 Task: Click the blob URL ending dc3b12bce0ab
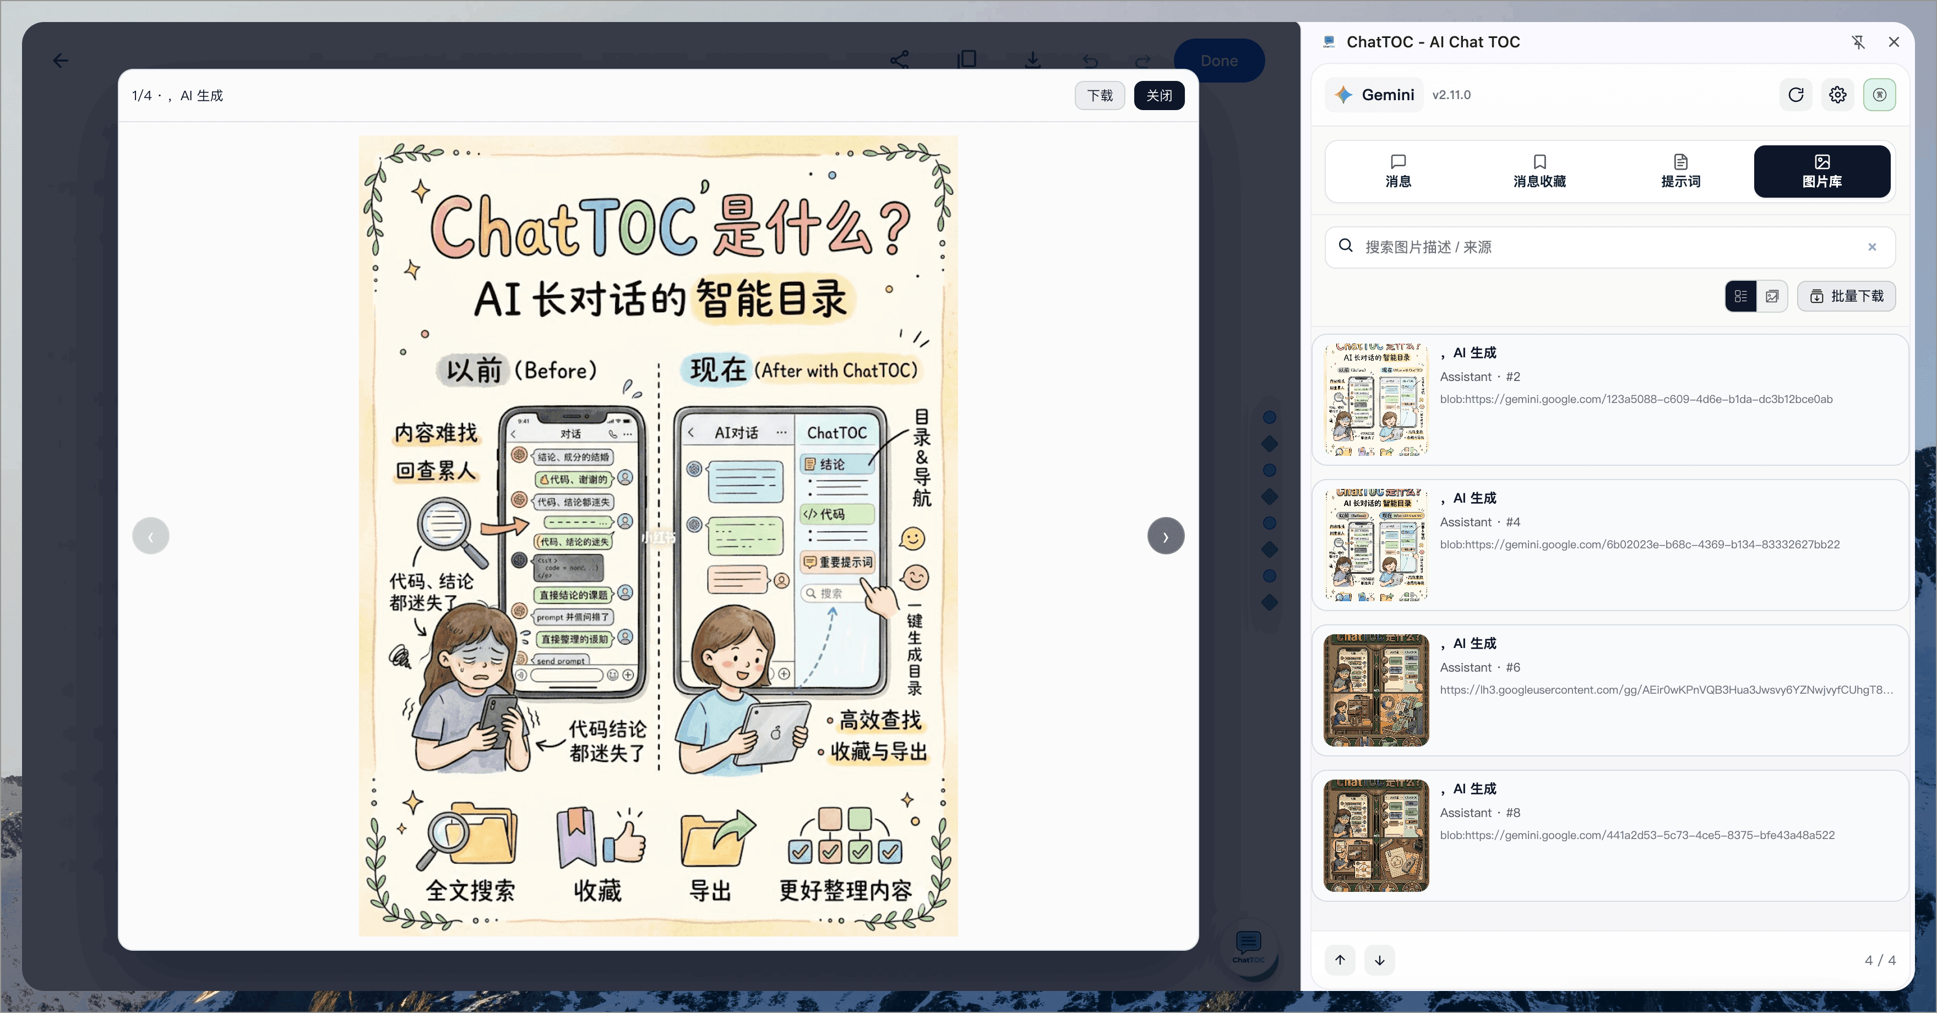(x=1636, y=399)
